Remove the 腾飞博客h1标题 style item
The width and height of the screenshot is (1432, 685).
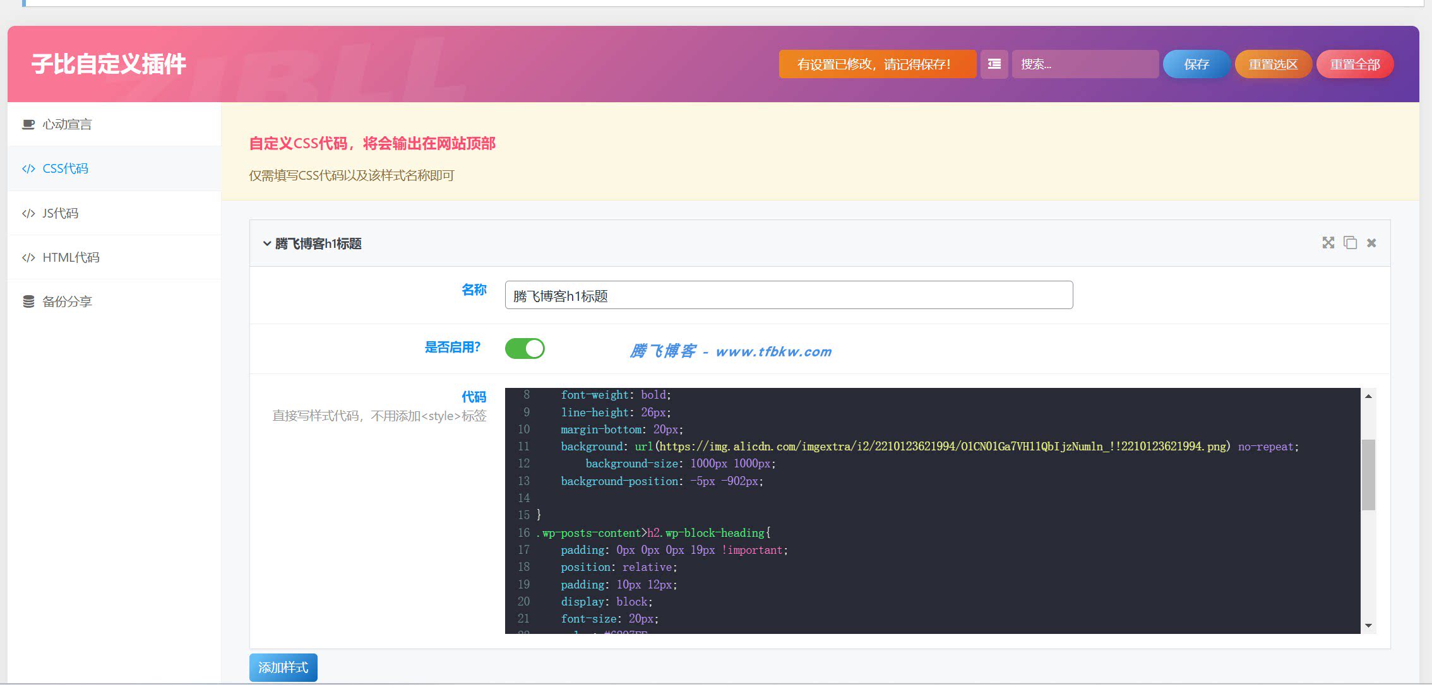pyautogui.click(x=1371, y=243)
